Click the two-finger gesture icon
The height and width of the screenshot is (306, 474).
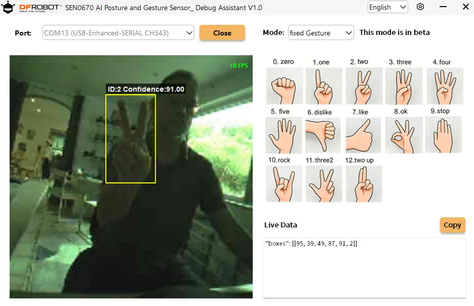(364, 86)
